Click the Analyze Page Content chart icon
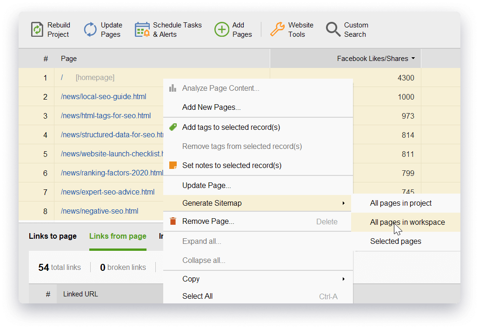The image size is (479, 329). pyautogui.click(x=173, y=88)
